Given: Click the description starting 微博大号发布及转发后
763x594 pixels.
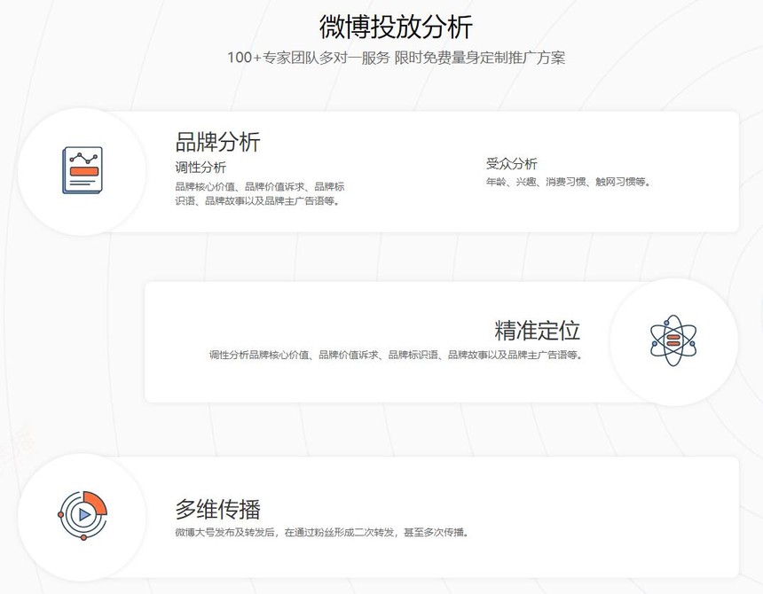Looking at the screenshot, I should click(x=322, y=532).
